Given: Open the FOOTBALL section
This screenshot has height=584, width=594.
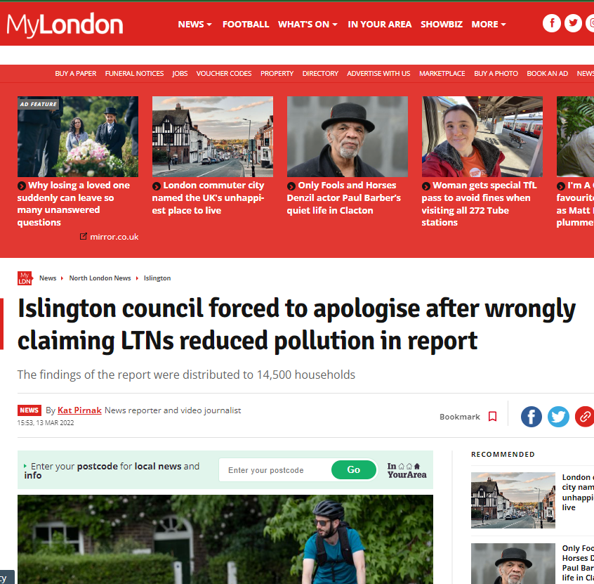Looking at the screenshot, I should click(x=246, y=25).
